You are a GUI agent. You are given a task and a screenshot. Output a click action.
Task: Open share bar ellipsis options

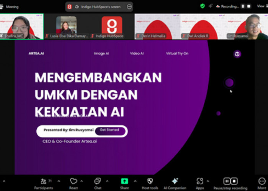click(x=129, y=7)
